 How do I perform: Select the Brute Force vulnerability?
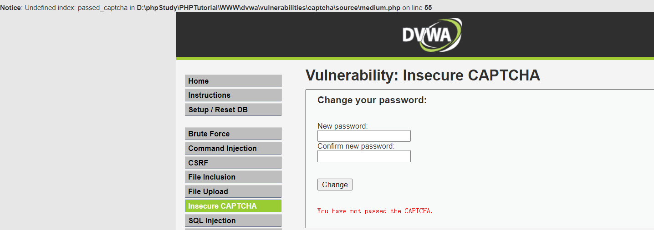tap(233, 134)
